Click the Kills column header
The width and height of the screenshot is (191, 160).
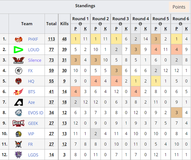64,23
